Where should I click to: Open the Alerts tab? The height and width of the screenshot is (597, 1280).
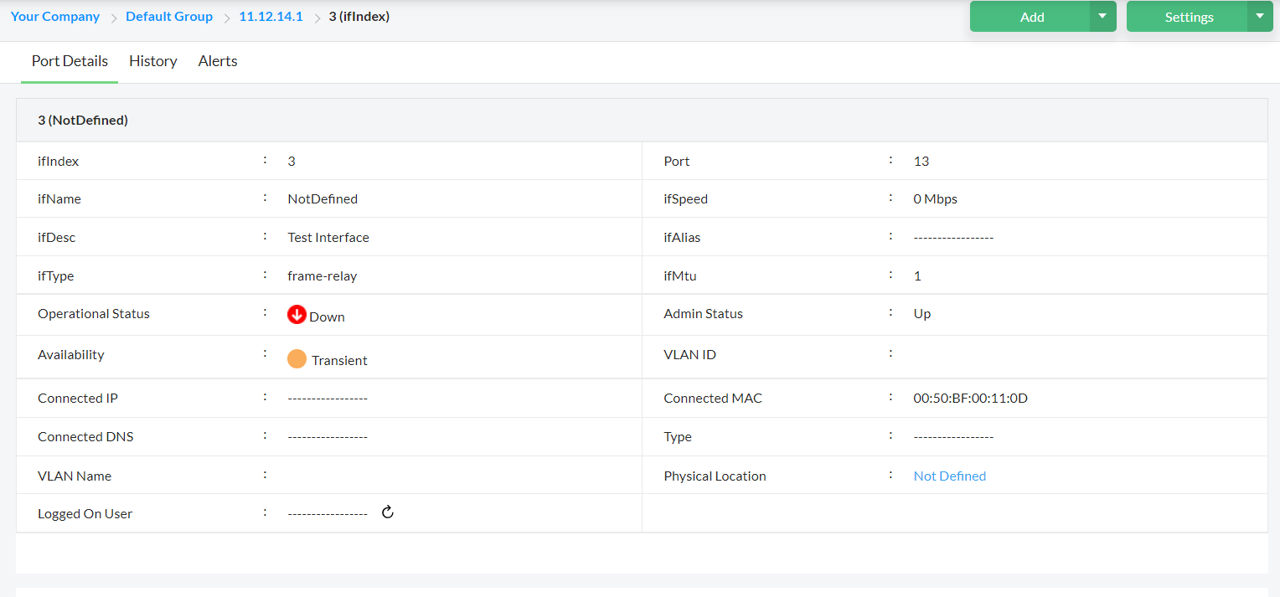click(218, 61)
